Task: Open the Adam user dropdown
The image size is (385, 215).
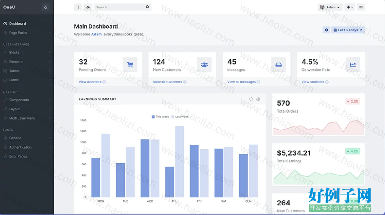Action: click(330, 7)
